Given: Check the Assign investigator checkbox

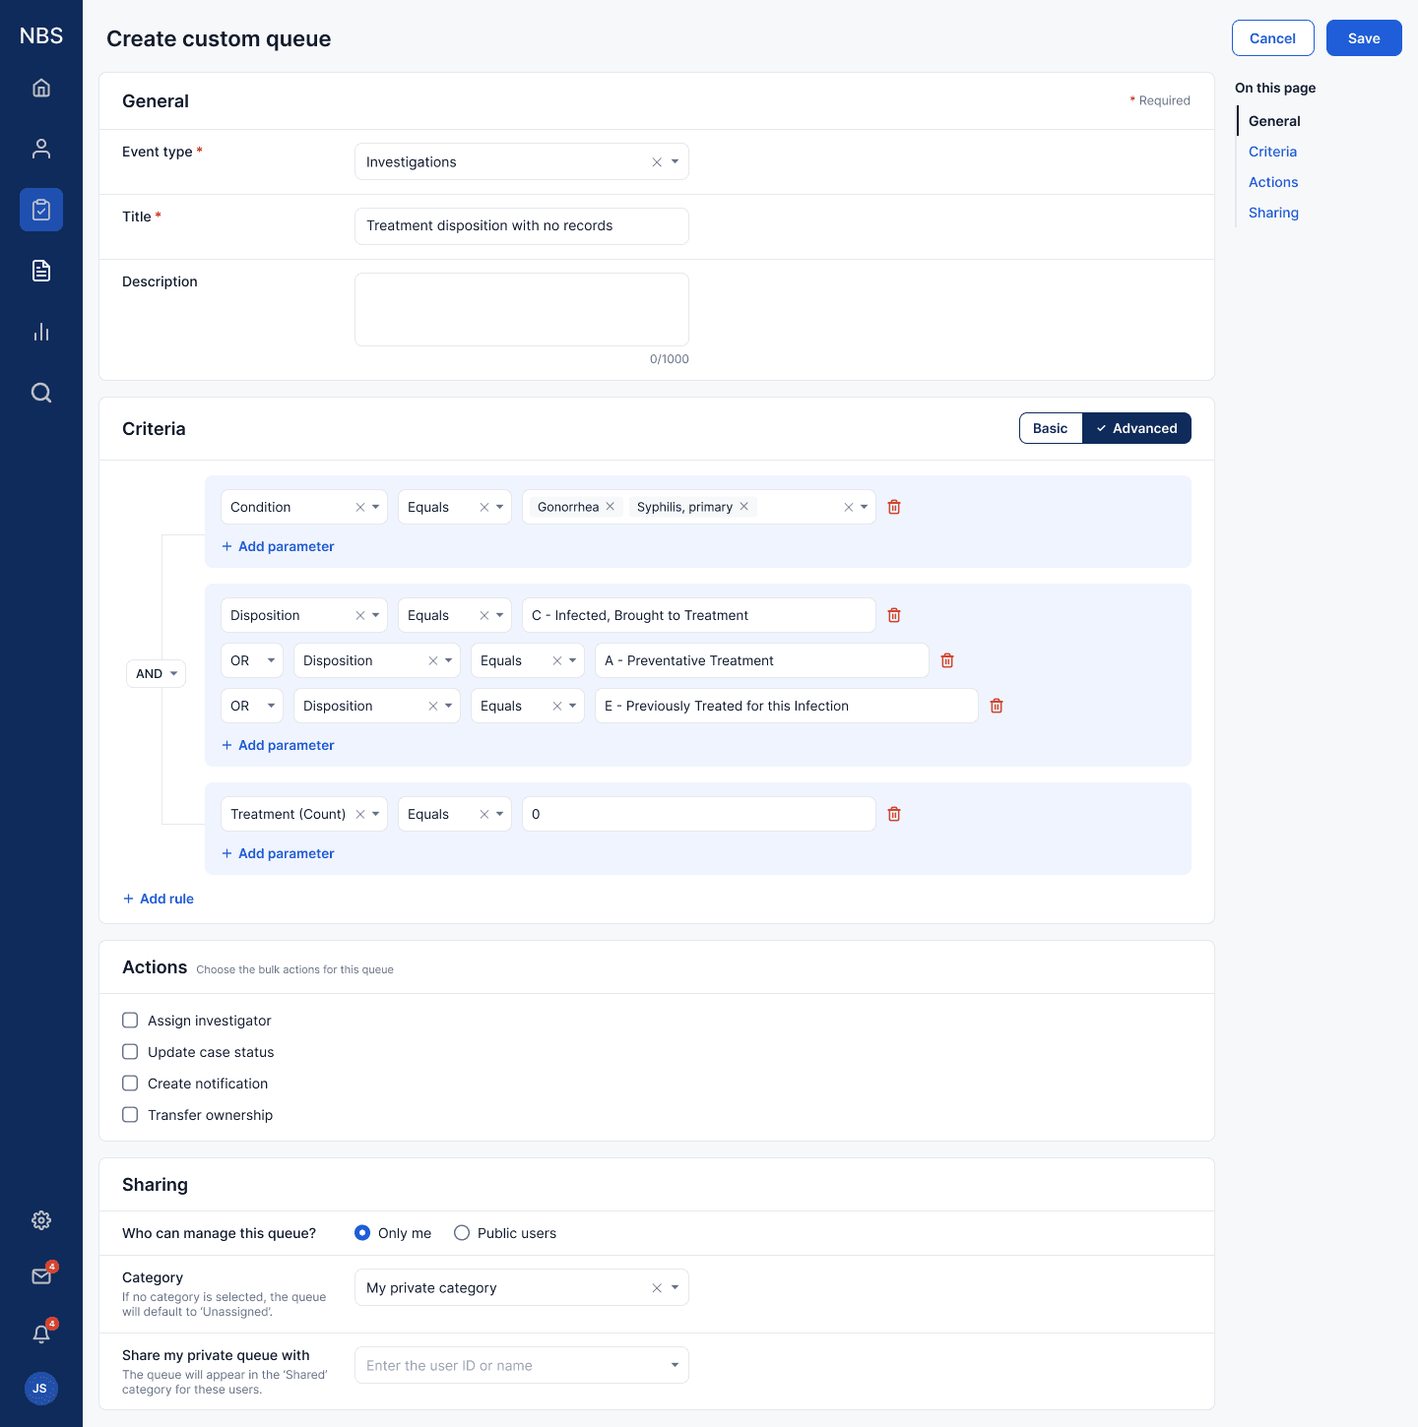Looking at the screenshot, I should [x=130, y=1021].
